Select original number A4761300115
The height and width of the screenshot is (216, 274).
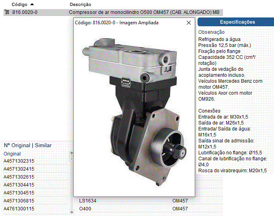[x=19, y=209]
